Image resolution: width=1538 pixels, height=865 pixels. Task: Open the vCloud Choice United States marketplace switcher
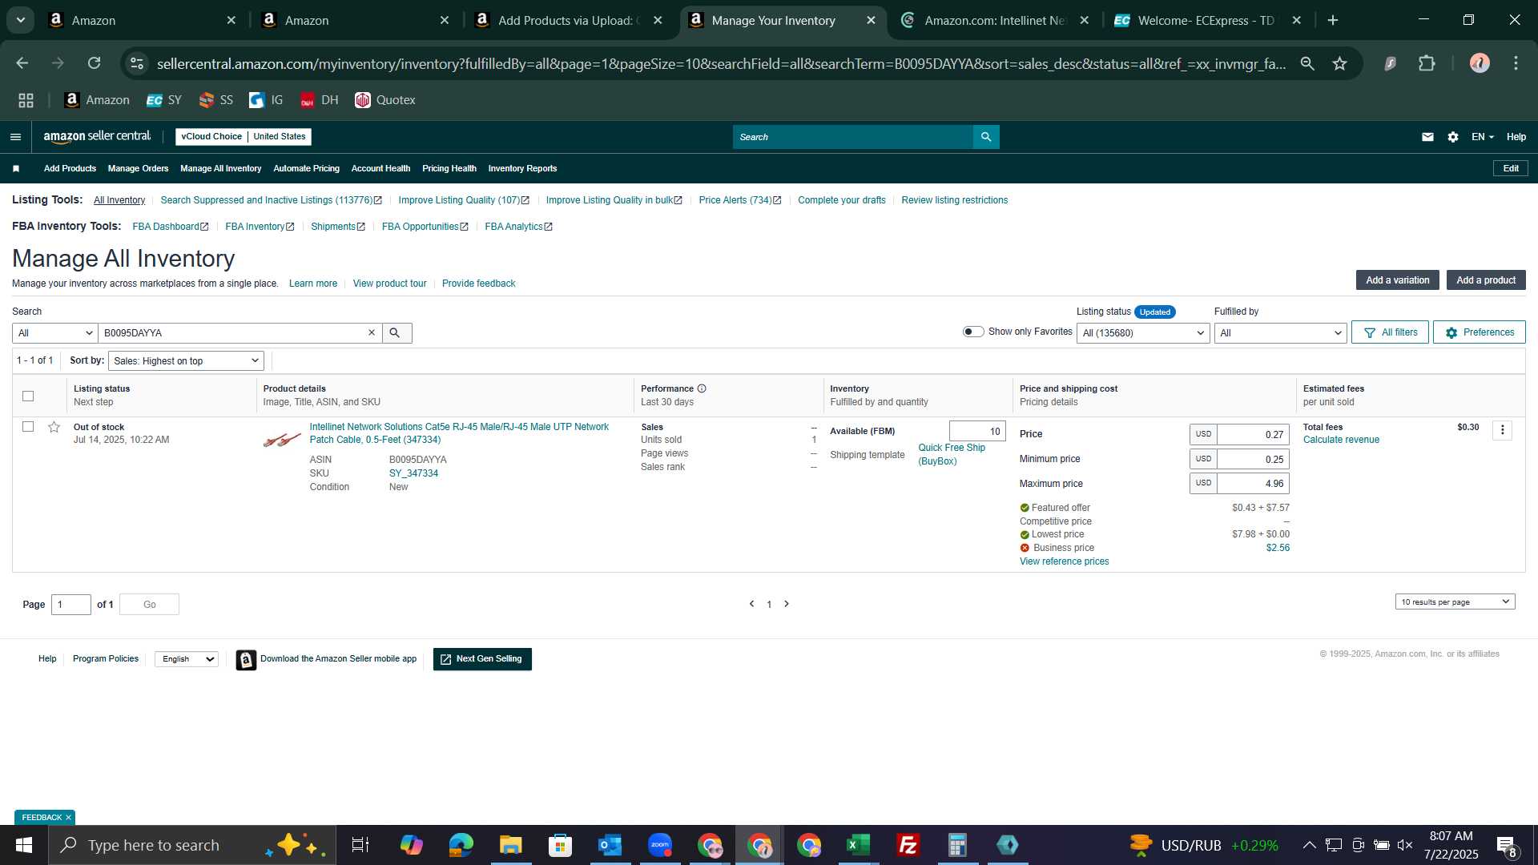[x=244, y=137]
